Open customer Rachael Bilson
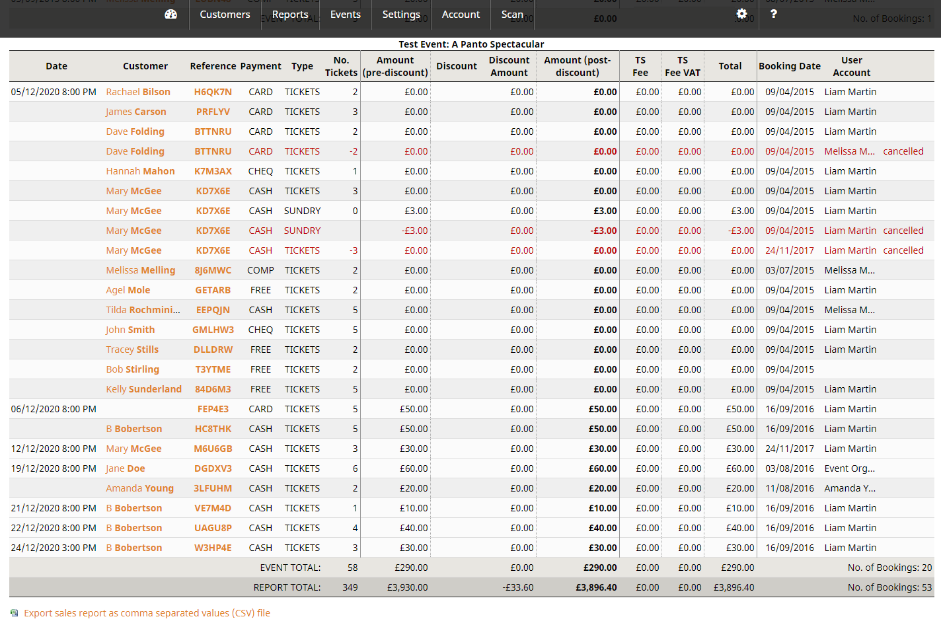 coord(138,92)
